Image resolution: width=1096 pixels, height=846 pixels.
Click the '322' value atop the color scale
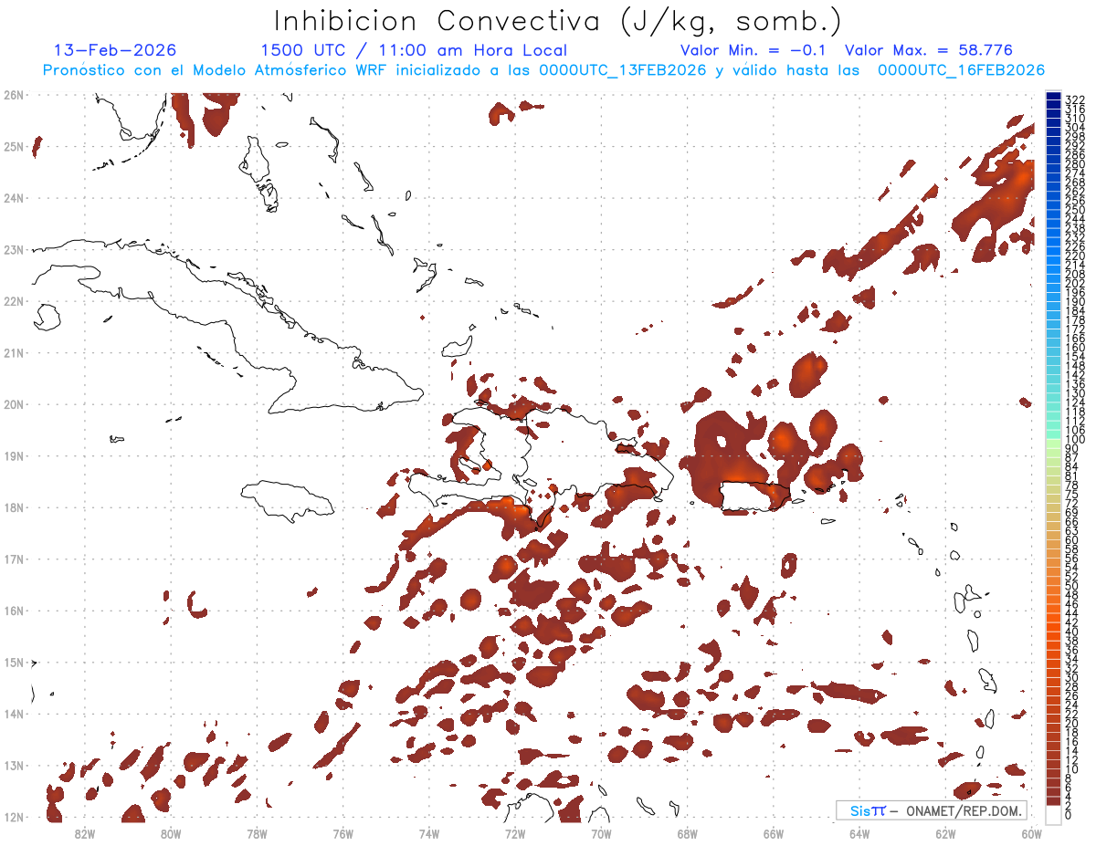pyautogui.click(x=1074, y=99)
